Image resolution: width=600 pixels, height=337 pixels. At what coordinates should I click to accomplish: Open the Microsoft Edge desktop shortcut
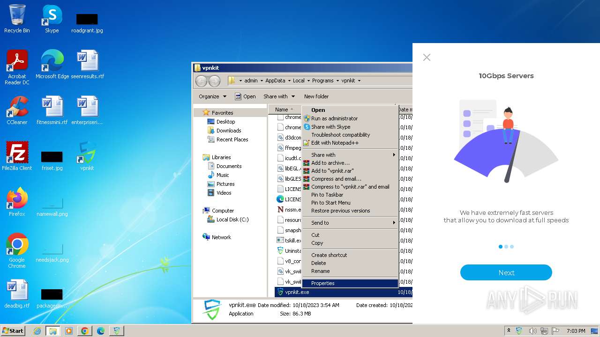52,65
